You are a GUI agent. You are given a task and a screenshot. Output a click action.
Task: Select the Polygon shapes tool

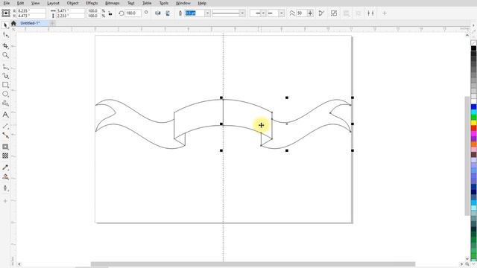[x=5, y=103]
